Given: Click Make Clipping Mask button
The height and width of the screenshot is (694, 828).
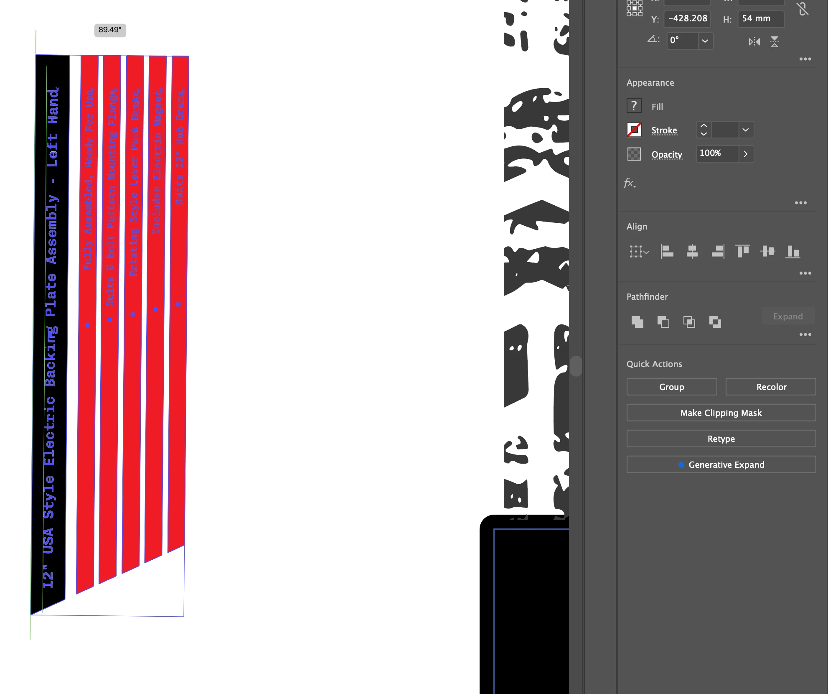Looking at the screenshot, I should 721,413.
